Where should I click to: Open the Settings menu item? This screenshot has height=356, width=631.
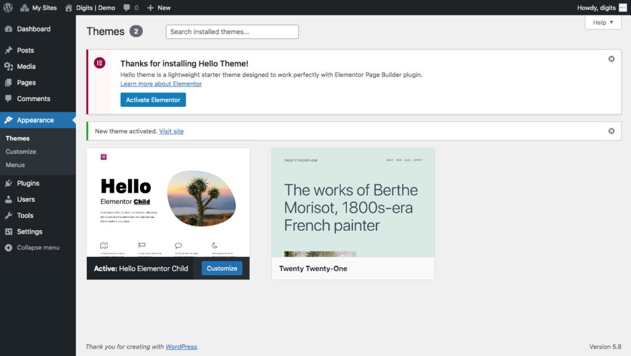coord(38,231)
